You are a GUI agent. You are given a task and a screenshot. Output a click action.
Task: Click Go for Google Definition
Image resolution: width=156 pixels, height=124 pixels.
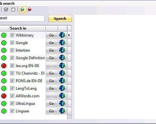click(52, 58)
